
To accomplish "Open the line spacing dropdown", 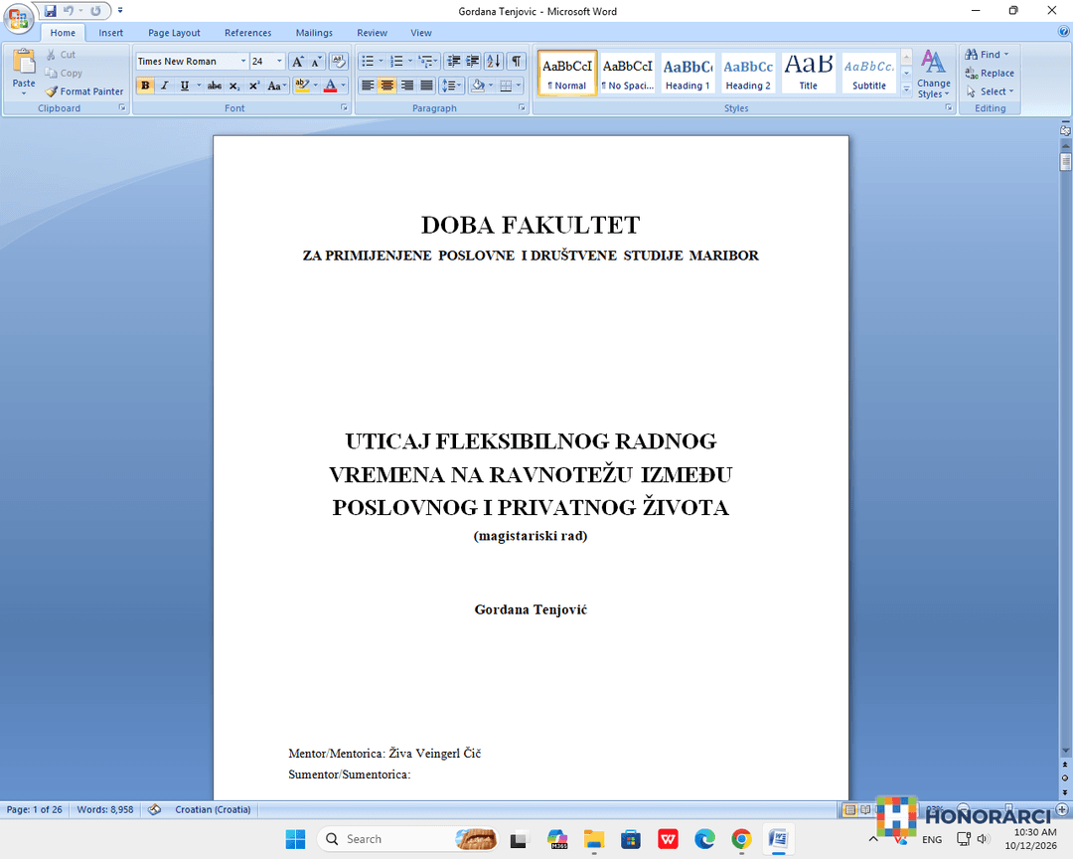I will [x=452, y=86].
